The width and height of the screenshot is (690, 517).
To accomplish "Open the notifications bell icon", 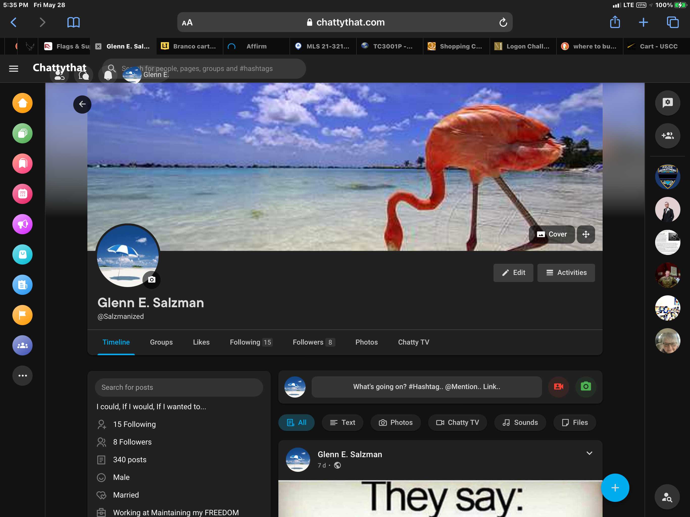I will click(108, 75).
